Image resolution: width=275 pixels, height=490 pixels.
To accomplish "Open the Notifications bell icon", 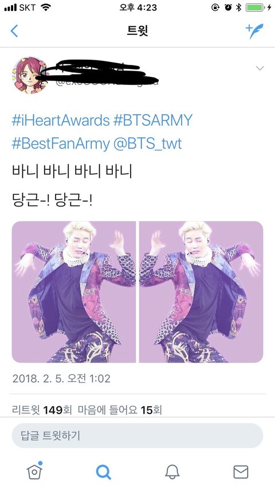I will (x=172, y=472).
